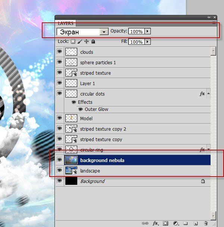Click the link layers icon
This screenshot has height=227, width=224.
click(x=145, y=223)
